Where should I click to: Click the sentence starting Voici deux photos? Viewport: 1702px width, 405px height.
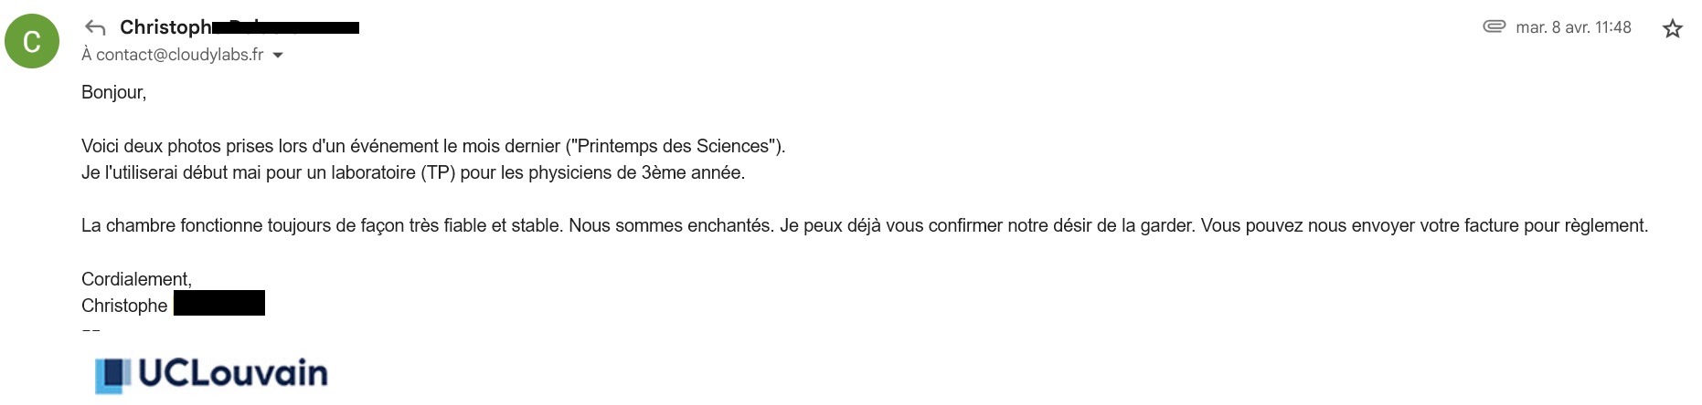click(x=433, y=146)
